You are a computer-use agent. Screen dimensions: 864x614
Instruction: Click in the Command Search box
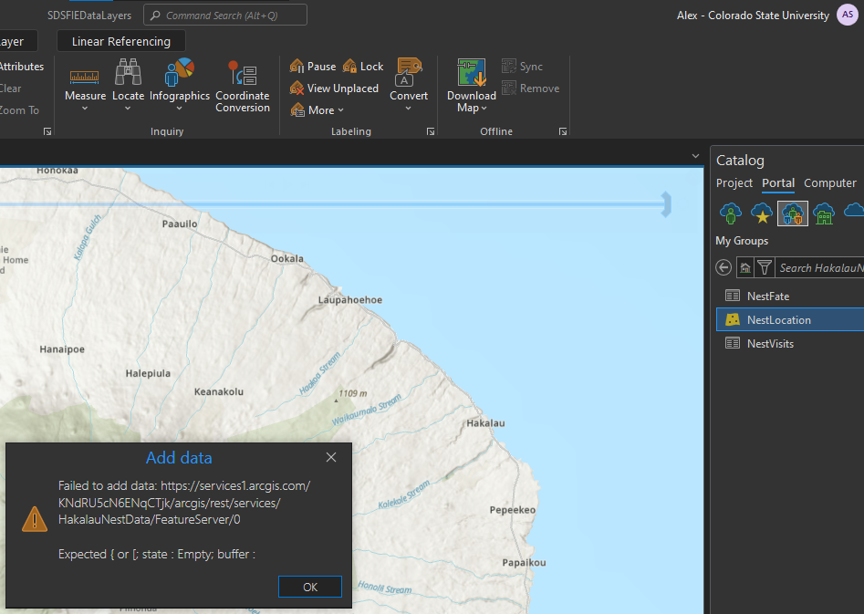(x=225, y=16)
